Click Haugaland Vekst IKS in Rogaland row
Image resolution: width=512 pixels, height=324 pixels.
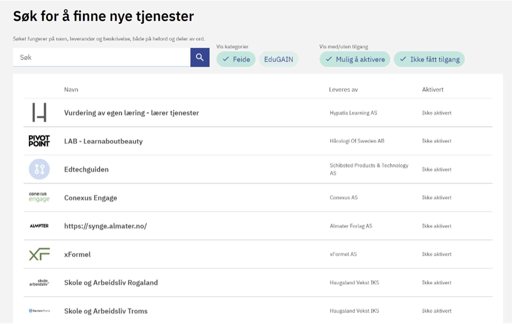tap(354, 282)
